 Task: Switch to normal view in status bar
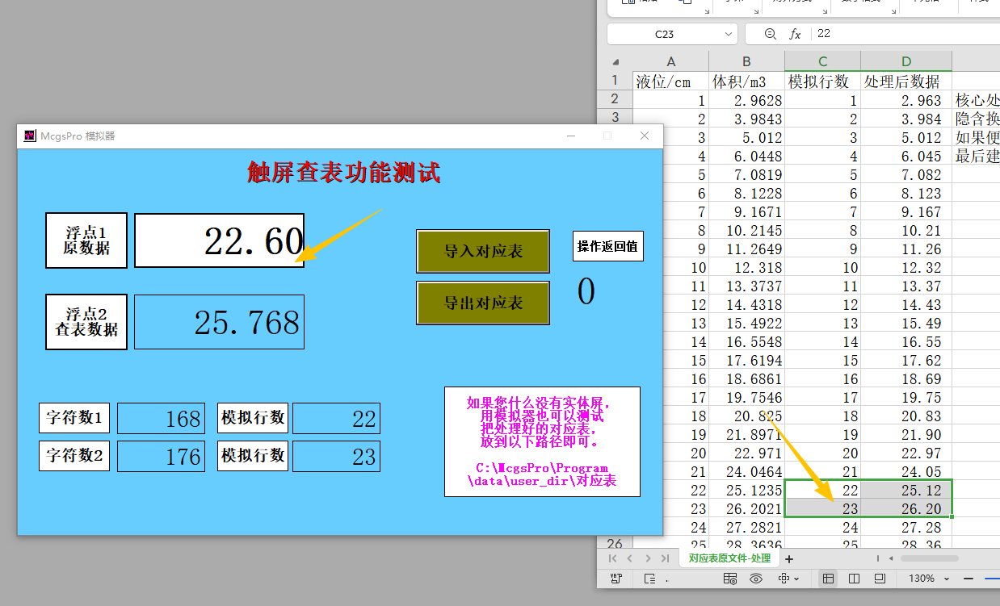pyautogui.click(x=828, y=579)
